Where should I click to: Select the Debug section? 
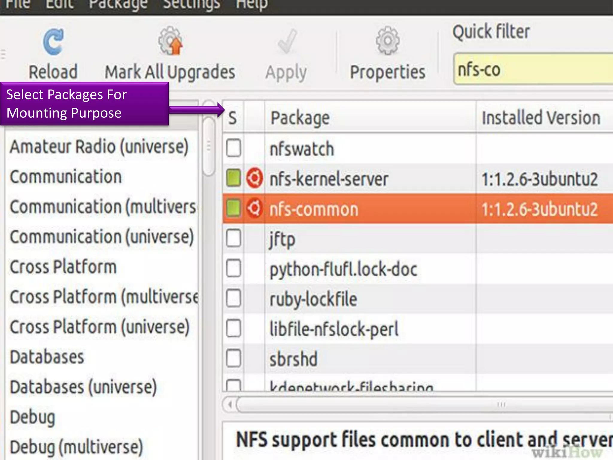(x=33, y=417)
